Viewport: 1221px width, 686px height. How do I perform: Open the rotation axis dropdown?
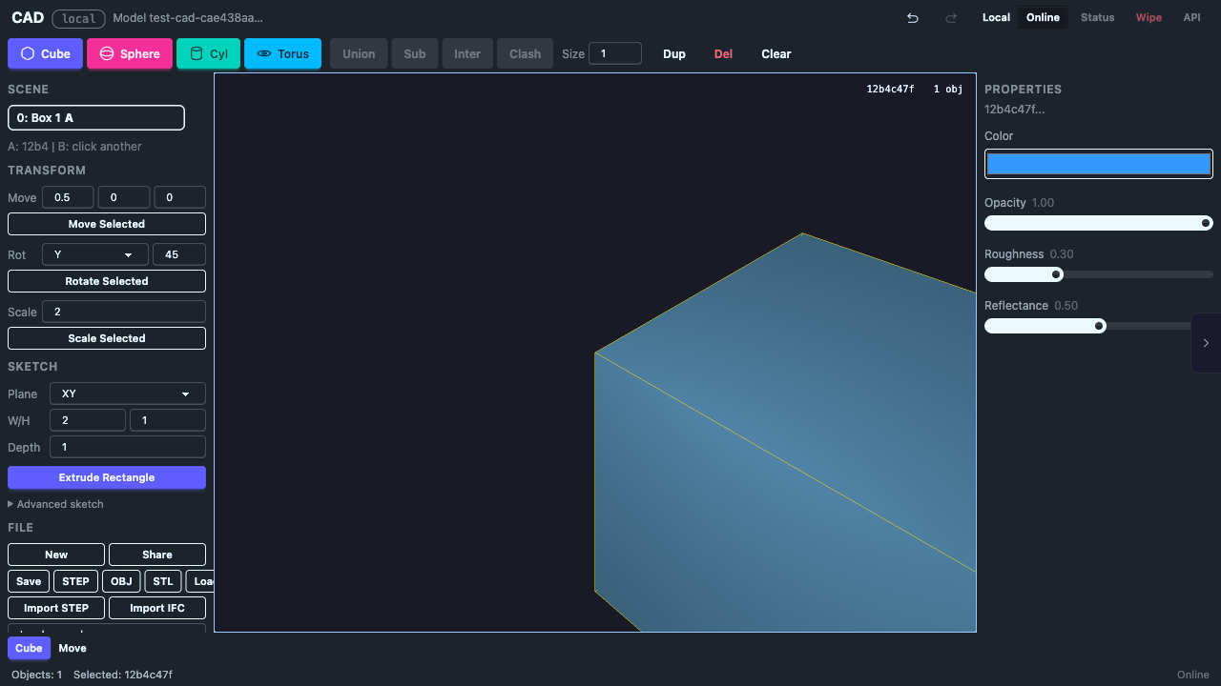[94, 254]
